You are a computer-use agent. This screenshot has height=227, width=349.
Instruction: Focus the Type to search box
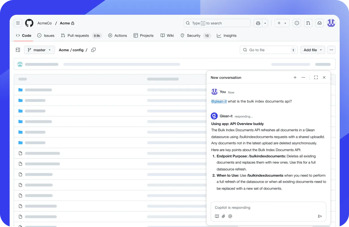217,23
